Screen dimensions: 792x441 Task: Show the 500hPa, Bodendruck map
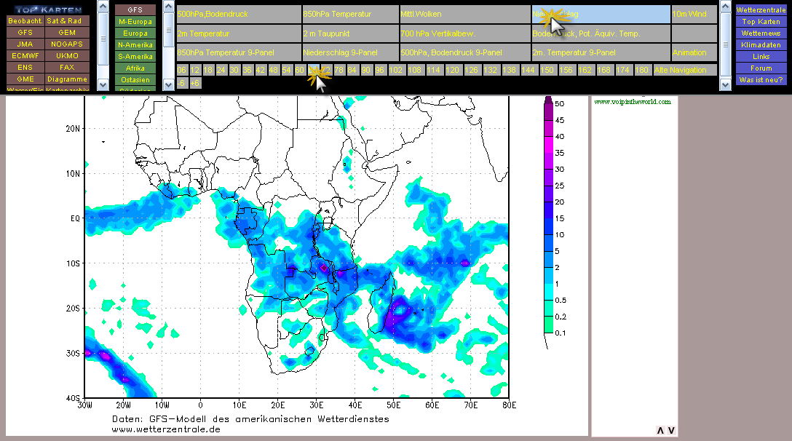[x=239, y=14]
